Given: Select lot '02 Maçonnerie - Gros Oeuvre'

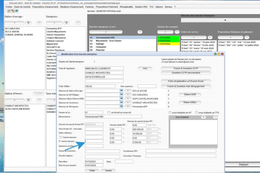Looking at the screenshot, I should pyautogui.click(x=122, y=41).
